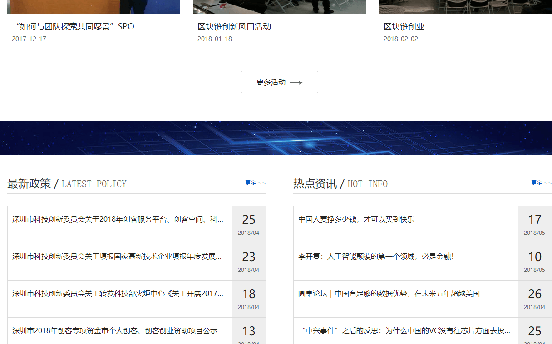The width and height of the screenshot is (552, 344).
Task: Click the 更多活动 arrow icon
Action: point(297,82)
